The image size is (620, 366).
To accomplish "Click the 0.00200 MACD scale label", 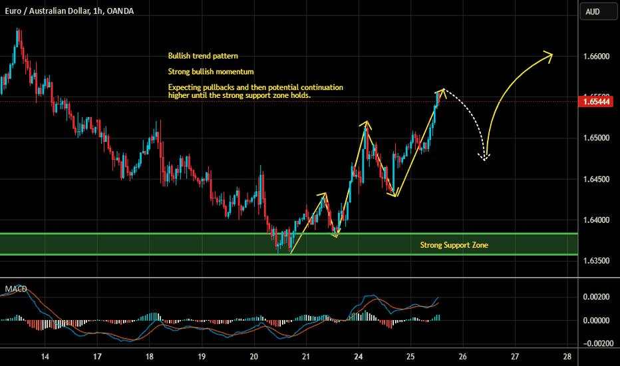I will point(596,297).
